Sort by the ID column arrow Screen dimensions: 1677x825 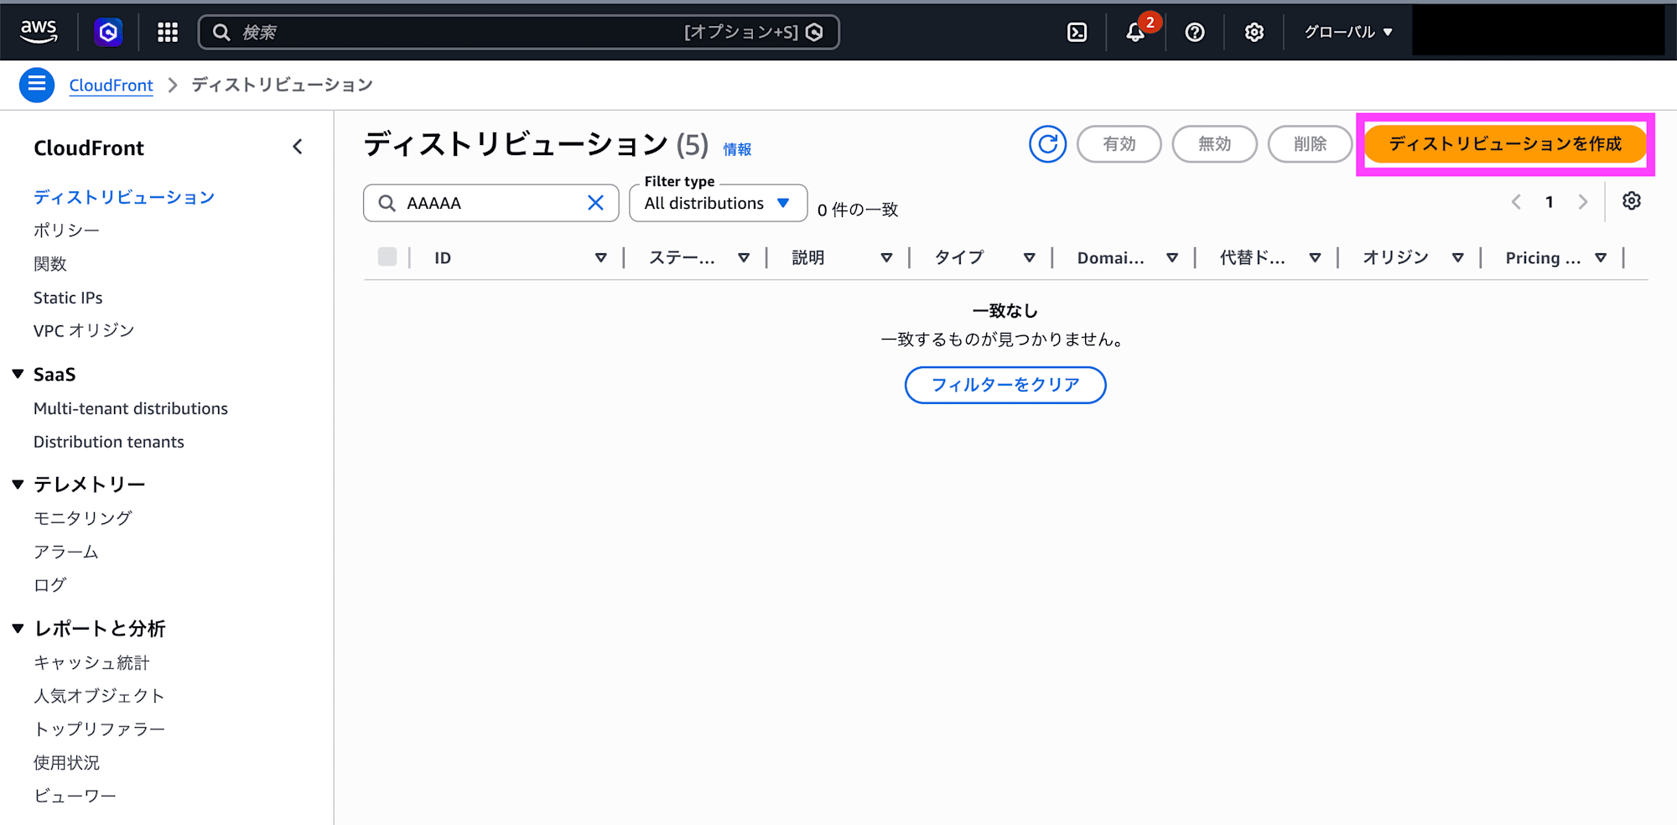(600, 258)
